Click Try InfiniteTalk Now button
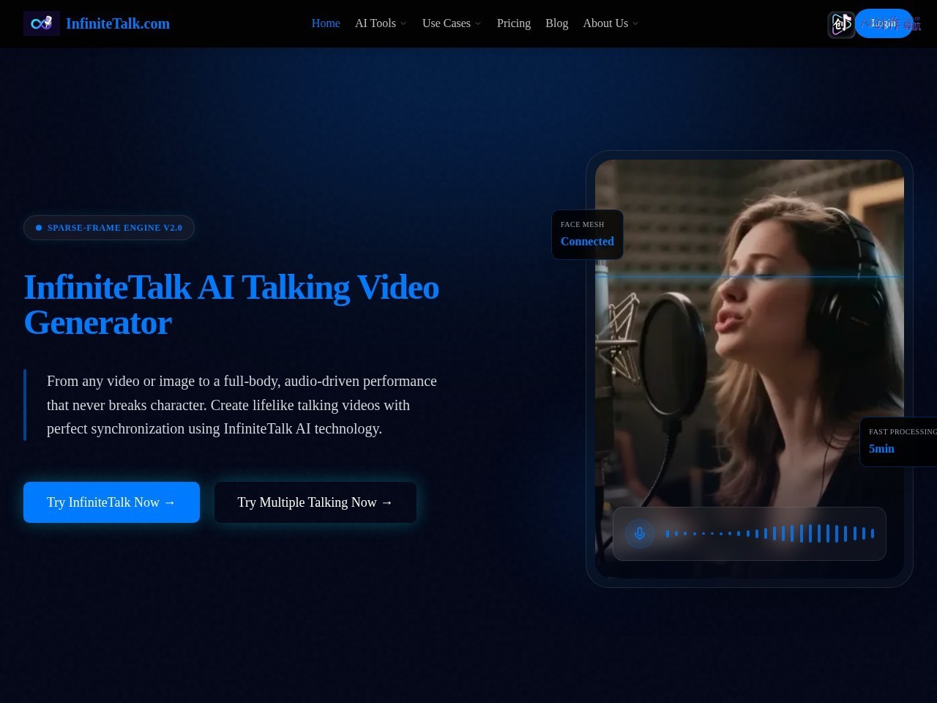Image resolution: width=937 pixels, height=703 pixels. point(111,502)
